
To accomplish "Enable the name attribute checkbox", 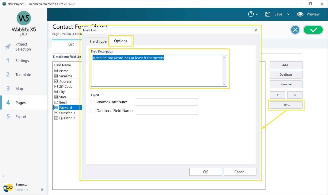I will [92, 102].
